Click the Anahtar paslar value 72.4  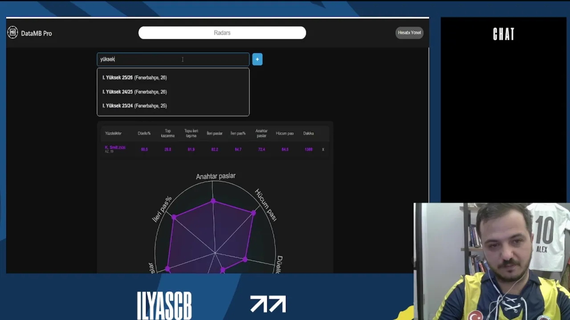[x=261, y=149]
